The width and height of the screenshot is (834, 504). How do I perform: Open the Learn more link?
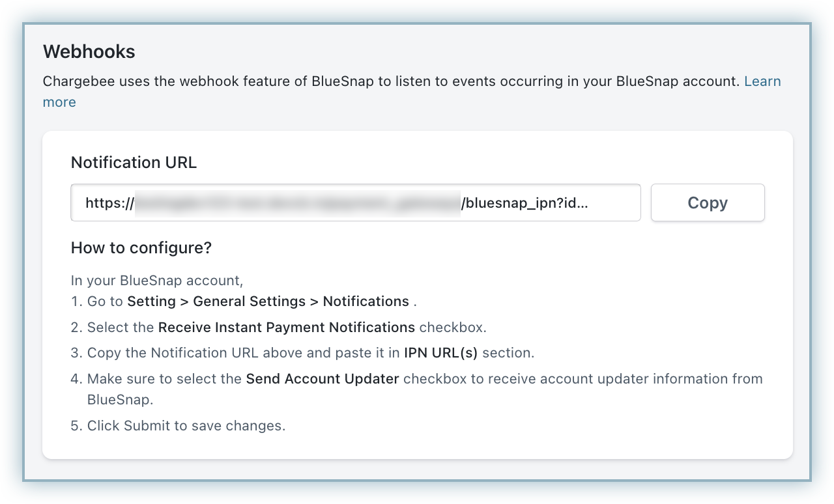[x=762, y=81]
